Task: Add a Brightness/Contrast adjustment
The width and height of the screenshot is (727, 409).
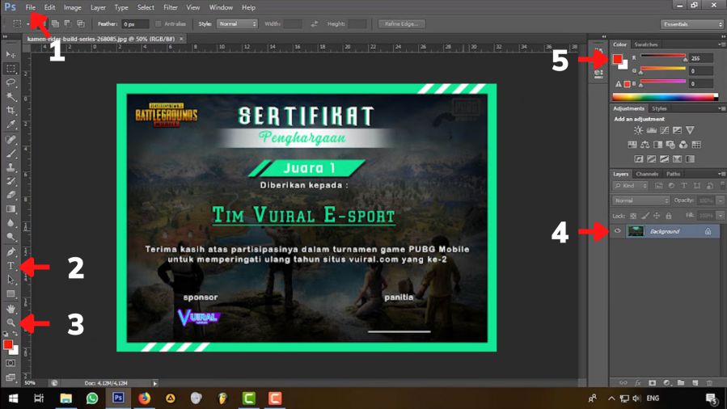Action: point(638,130)
